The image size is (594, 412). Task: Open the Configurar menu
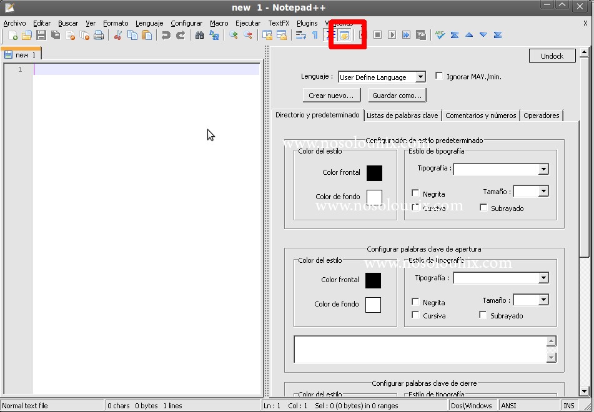[186, 23]
